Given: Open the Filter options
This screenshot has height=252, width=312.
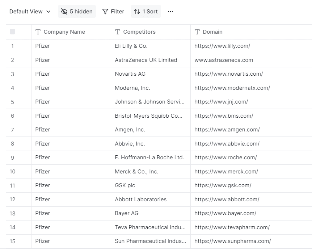Looking at the screenshot, I should 113,12.
